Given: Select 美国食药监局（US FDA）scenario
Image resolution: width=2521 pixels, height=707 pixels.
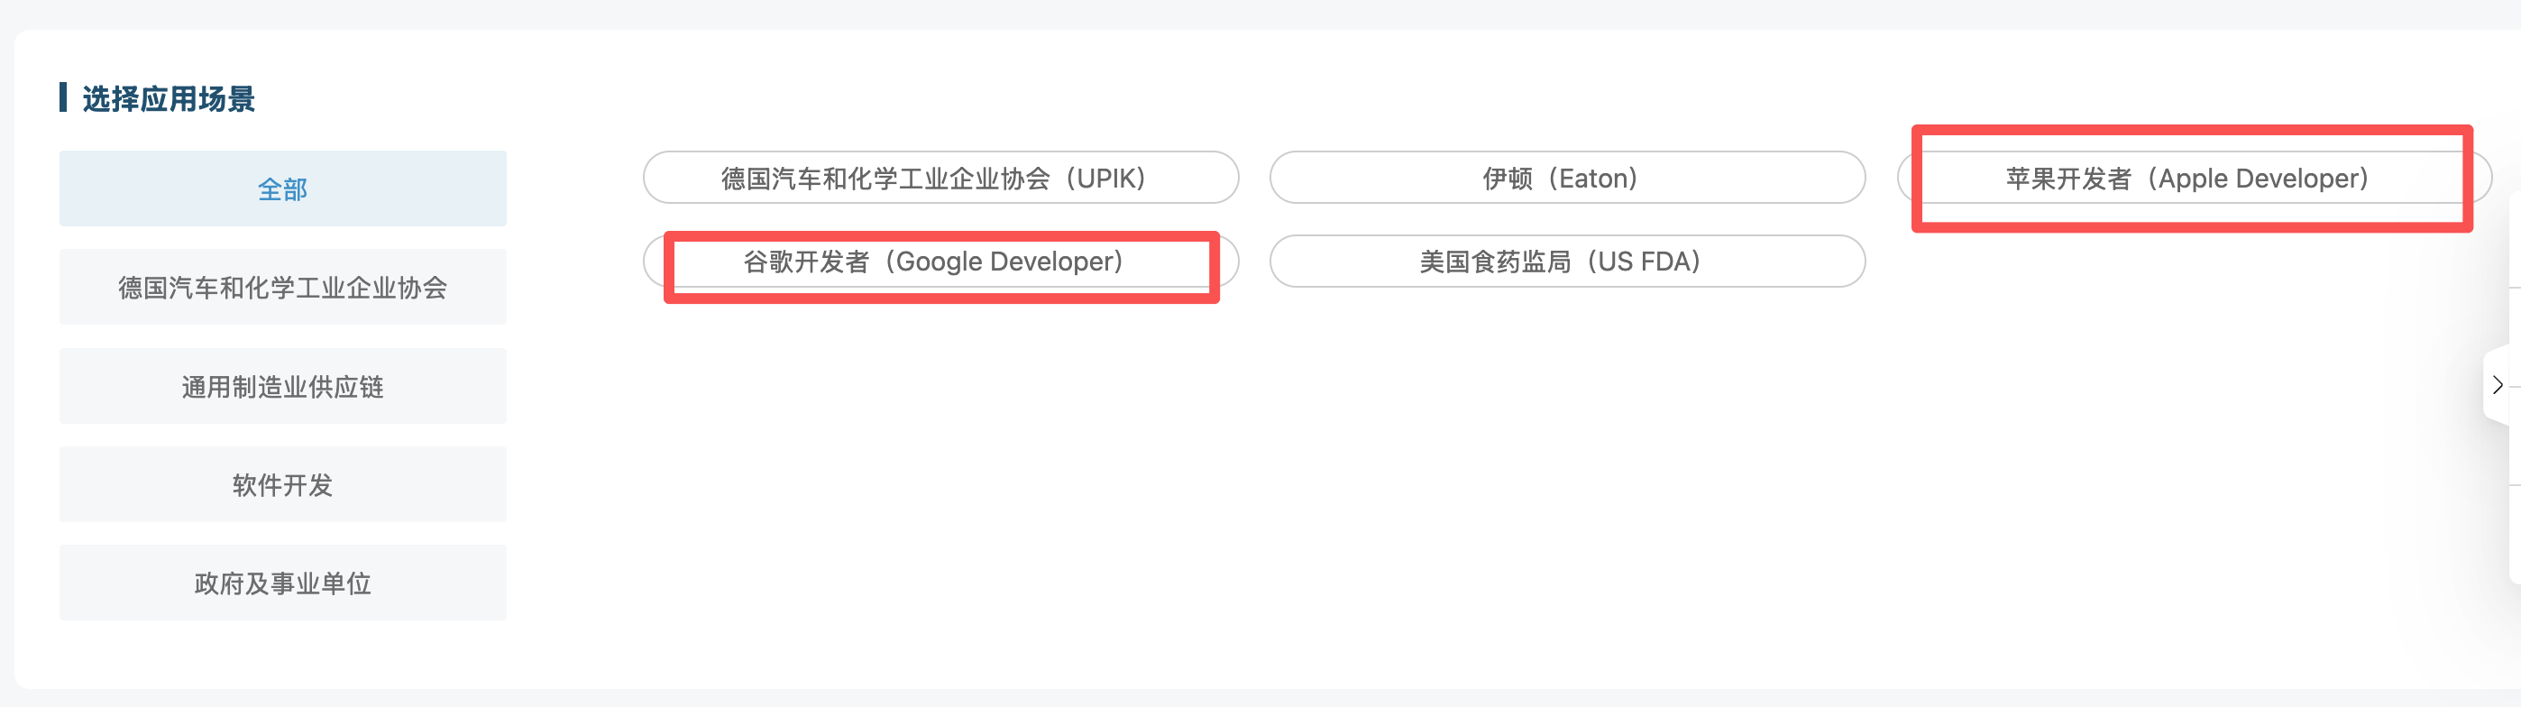Looking at the screenshot, I should click(1567, 262).
